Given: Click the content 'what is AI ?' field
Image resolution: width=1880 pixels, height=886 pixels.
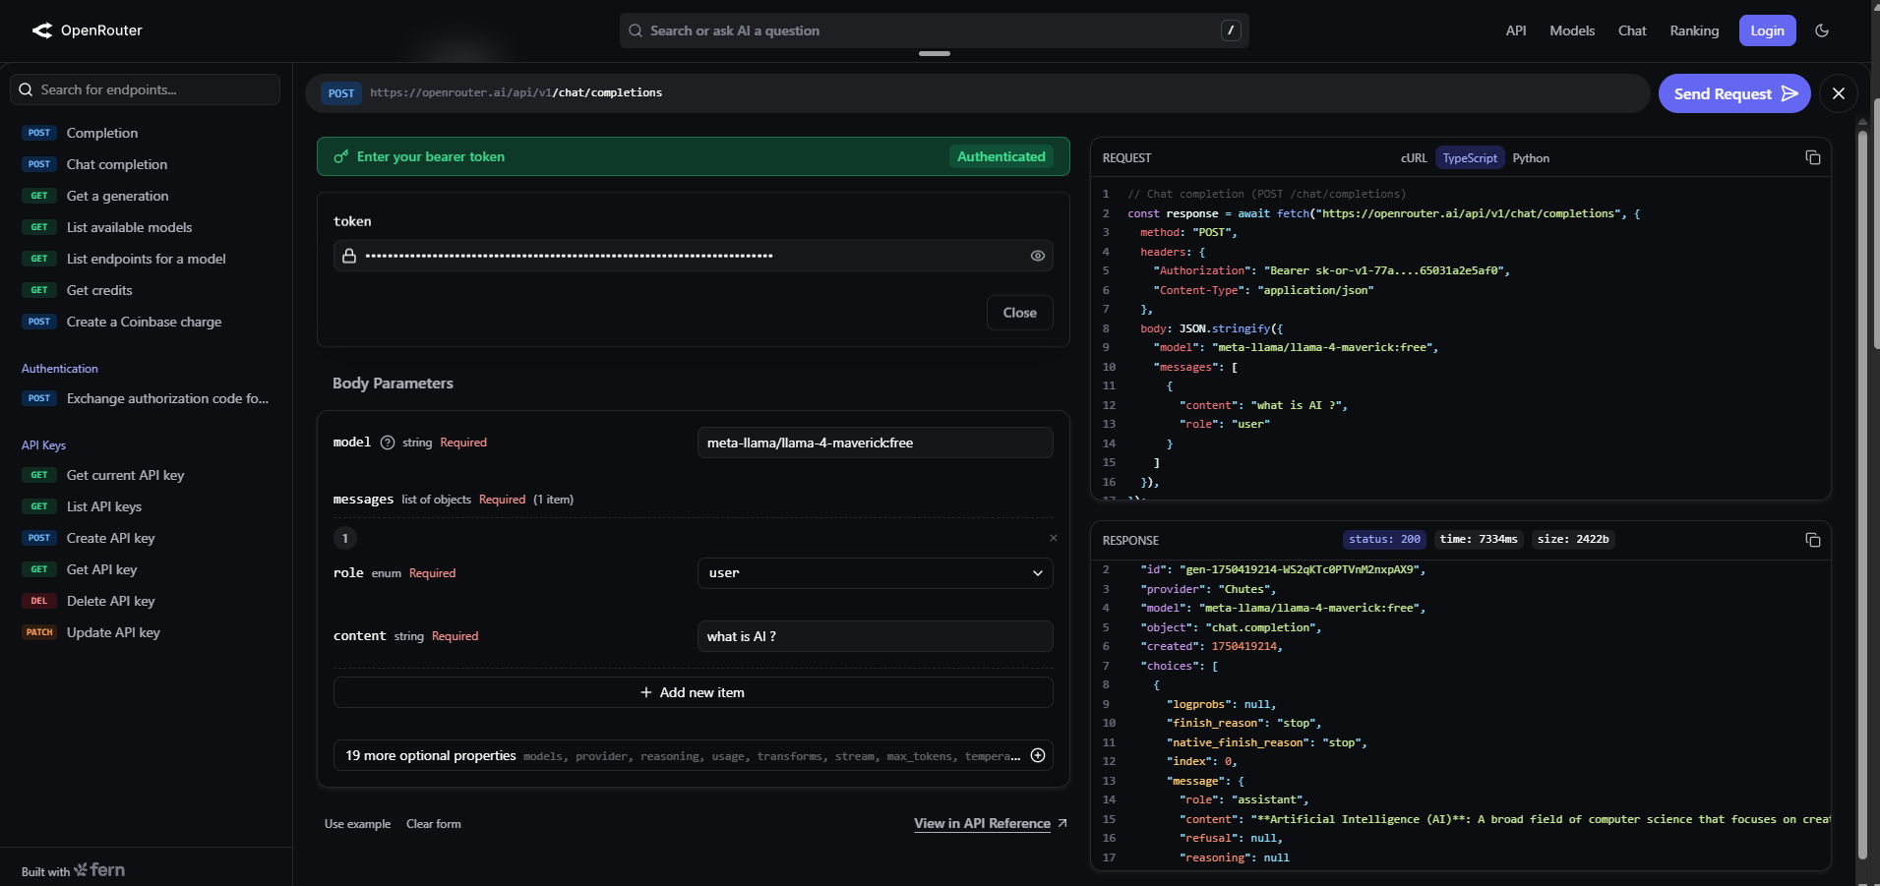Looking at the screenshot, I should tap(875, 636).
